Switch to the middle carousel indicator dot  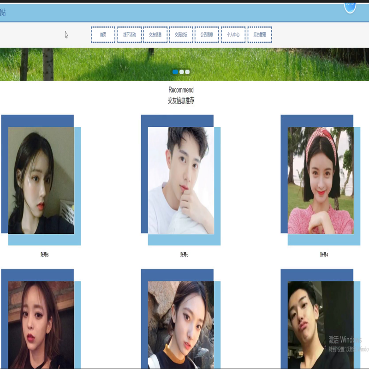point(182,72)
